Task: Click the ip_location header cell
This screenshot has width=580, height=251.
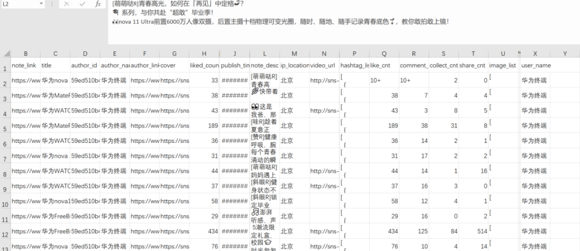Action: tap(294, 65)
